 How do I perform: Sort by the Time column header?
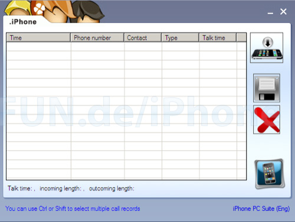(x=38, y=38)
